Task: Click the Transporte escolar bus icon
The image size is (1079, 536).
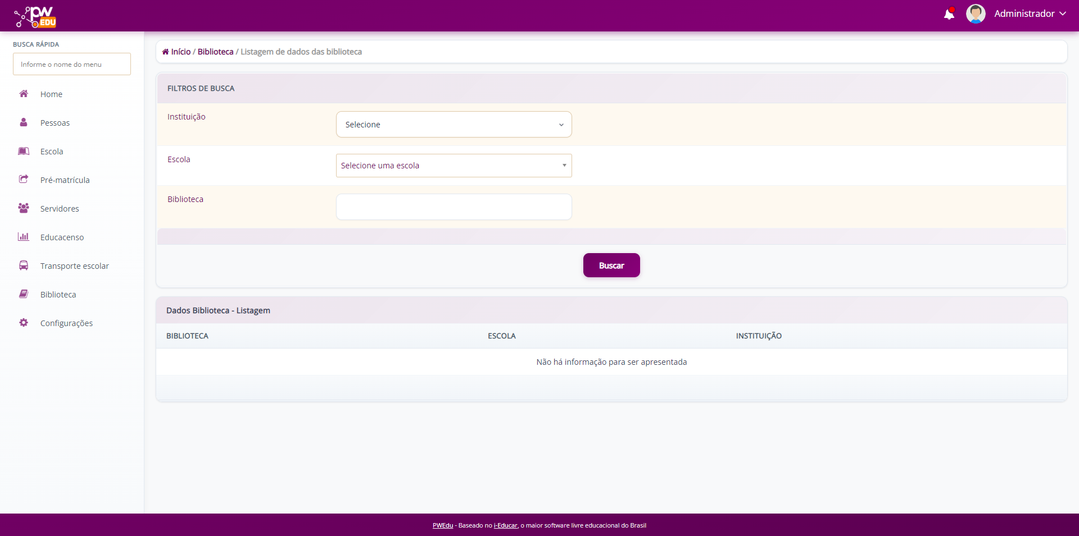Action: click(23, 265)
